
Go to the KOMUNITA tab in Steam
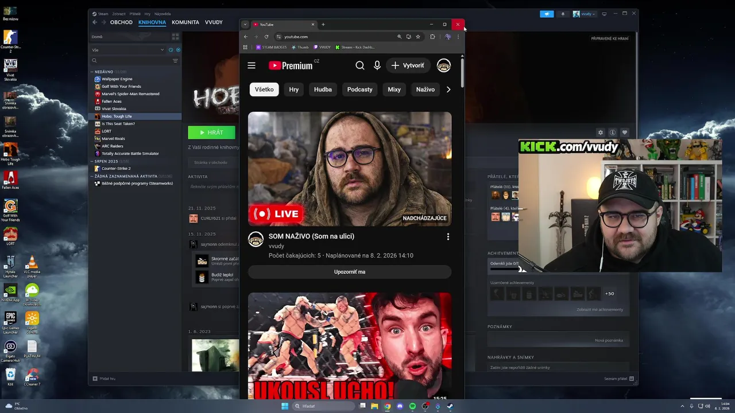point(185,22)
